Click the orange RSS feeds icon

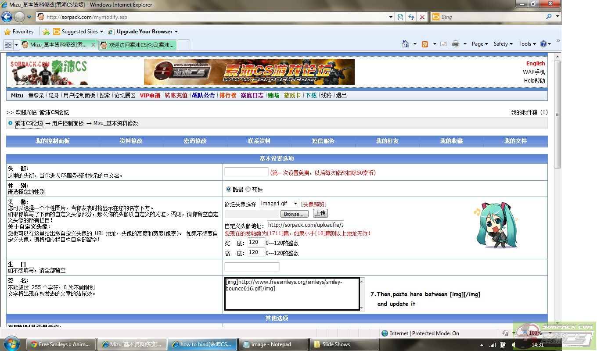click(424, 44)
